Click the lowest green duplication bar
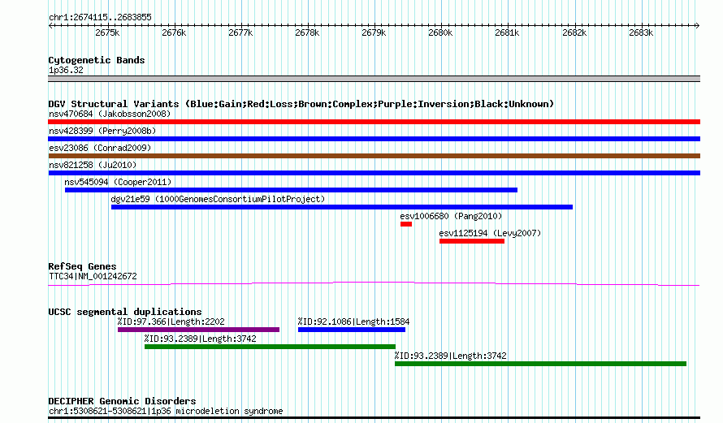The width and height of the screenshot is (723, 423). (540, 364)
